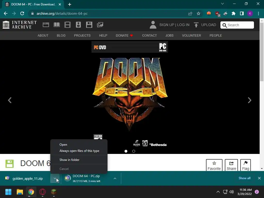Choose Always open files of this type
The height and width of the screenshot is (198, 264).
tap(79, 151)
